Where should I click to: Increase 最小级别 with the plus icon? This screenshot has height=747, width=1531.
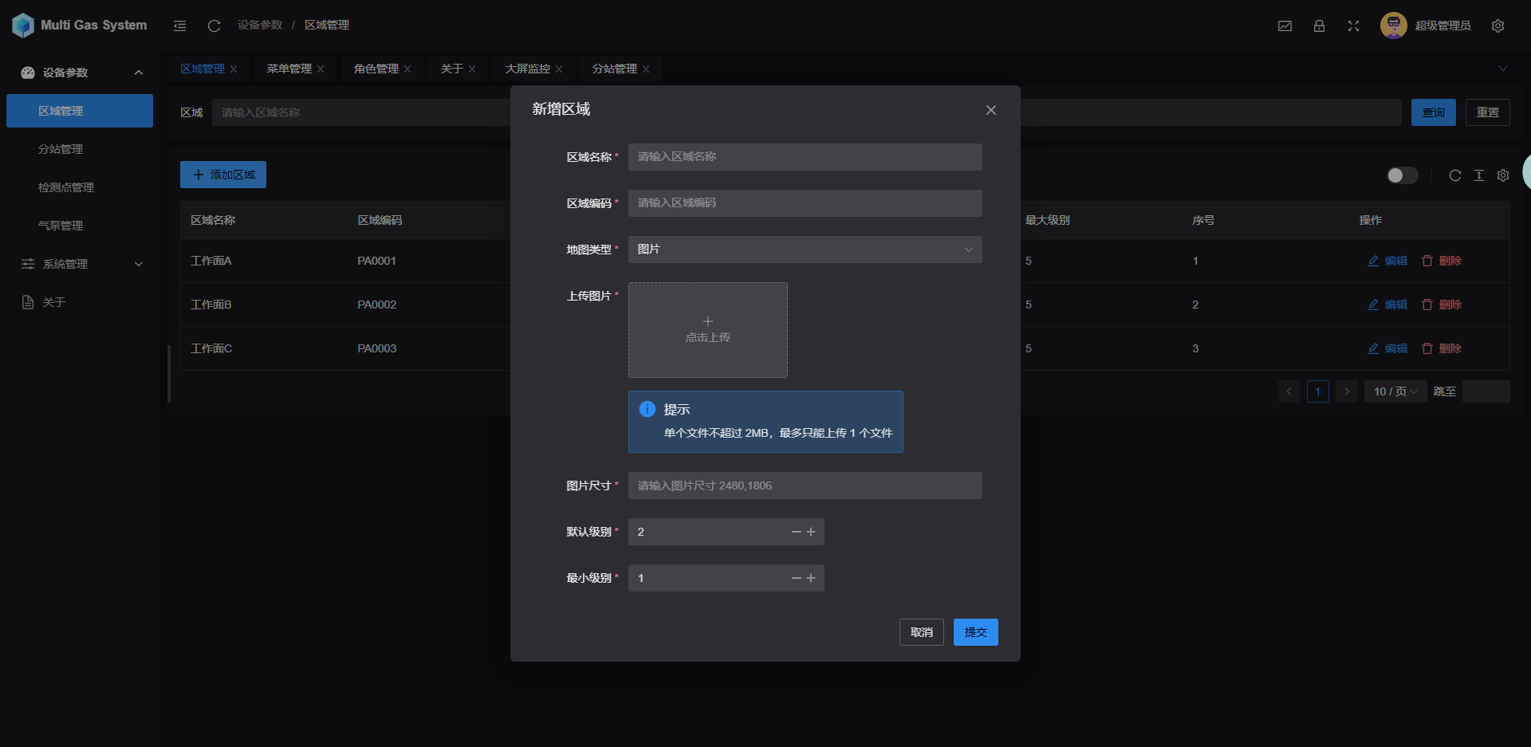(811, 578)
